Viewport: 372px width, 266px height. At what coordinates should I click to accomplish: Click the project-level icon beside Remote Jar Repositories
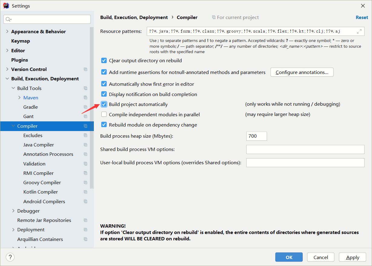86,220
